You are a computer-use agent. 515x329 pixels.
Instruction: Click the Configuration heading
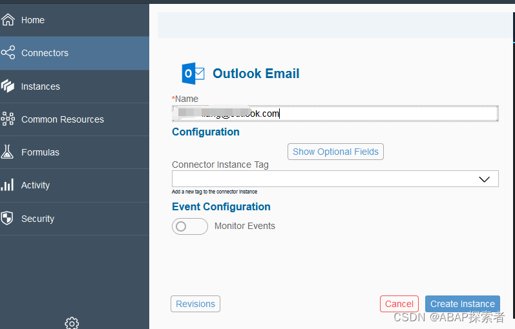click(x=205, y=132)
